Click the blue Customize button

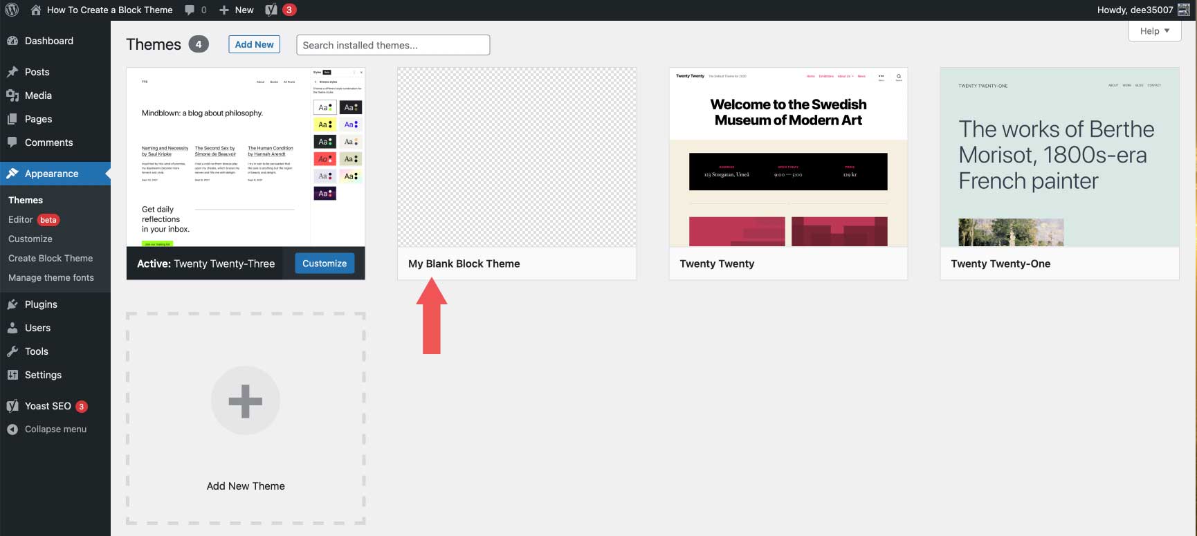tap(325, 264)
